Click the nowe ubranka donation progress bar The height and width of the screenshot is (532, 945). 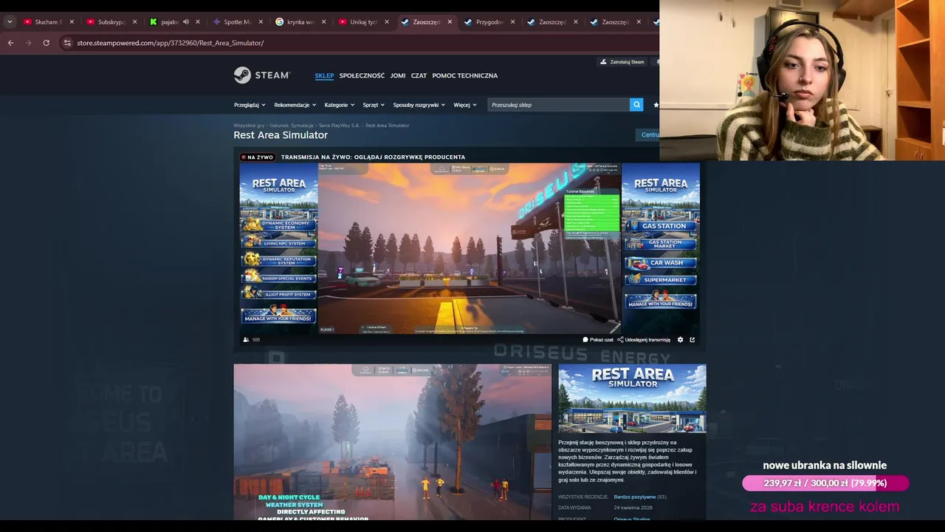pos(825,483)
